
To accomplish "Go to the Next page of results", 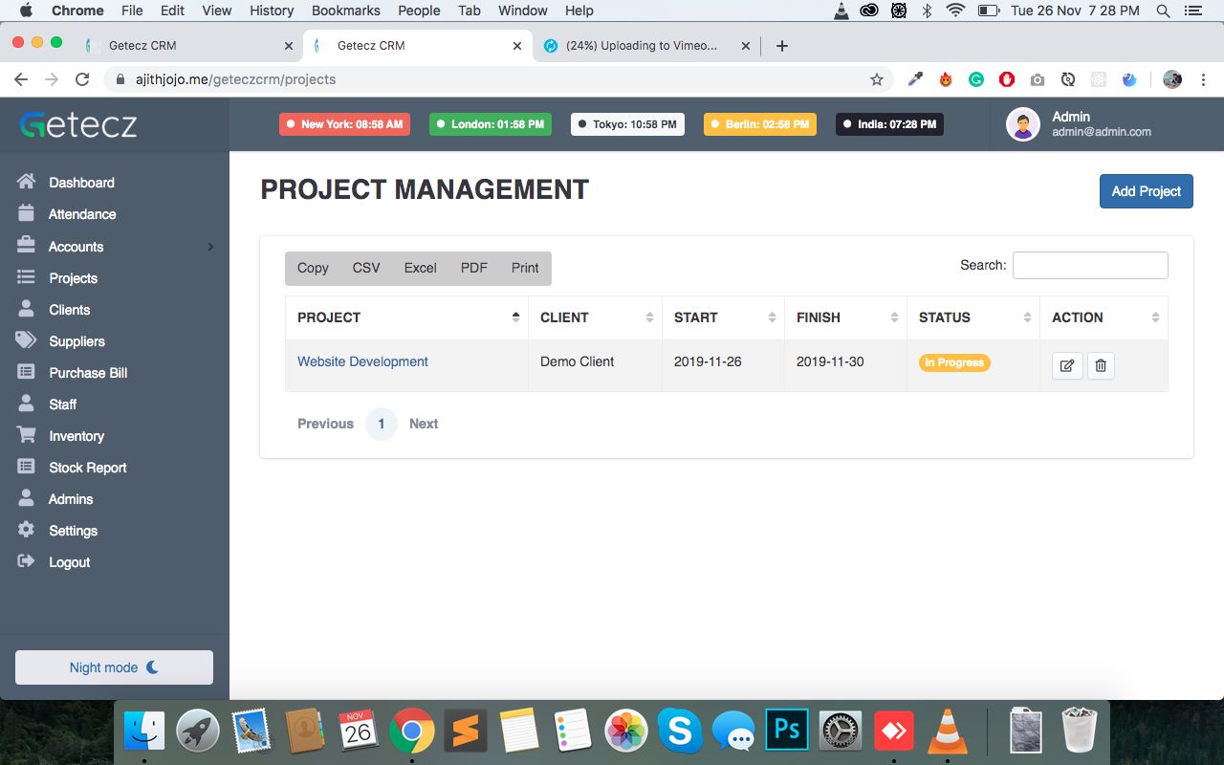I will (x=424, y=424).
